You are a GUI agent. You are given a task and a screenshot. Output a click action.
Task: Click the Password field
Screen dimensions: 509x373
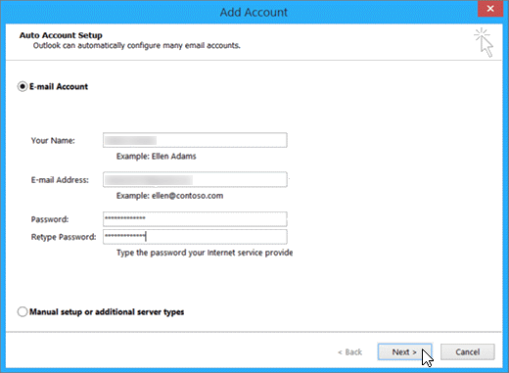(x=195, y=219)
